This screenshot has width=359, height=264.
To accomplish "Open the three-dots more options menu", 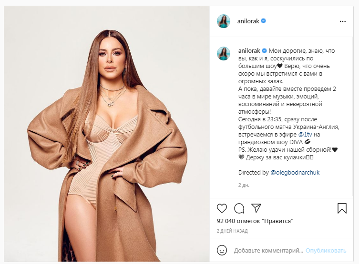I will pyautogui.click(x=343, y=21).
